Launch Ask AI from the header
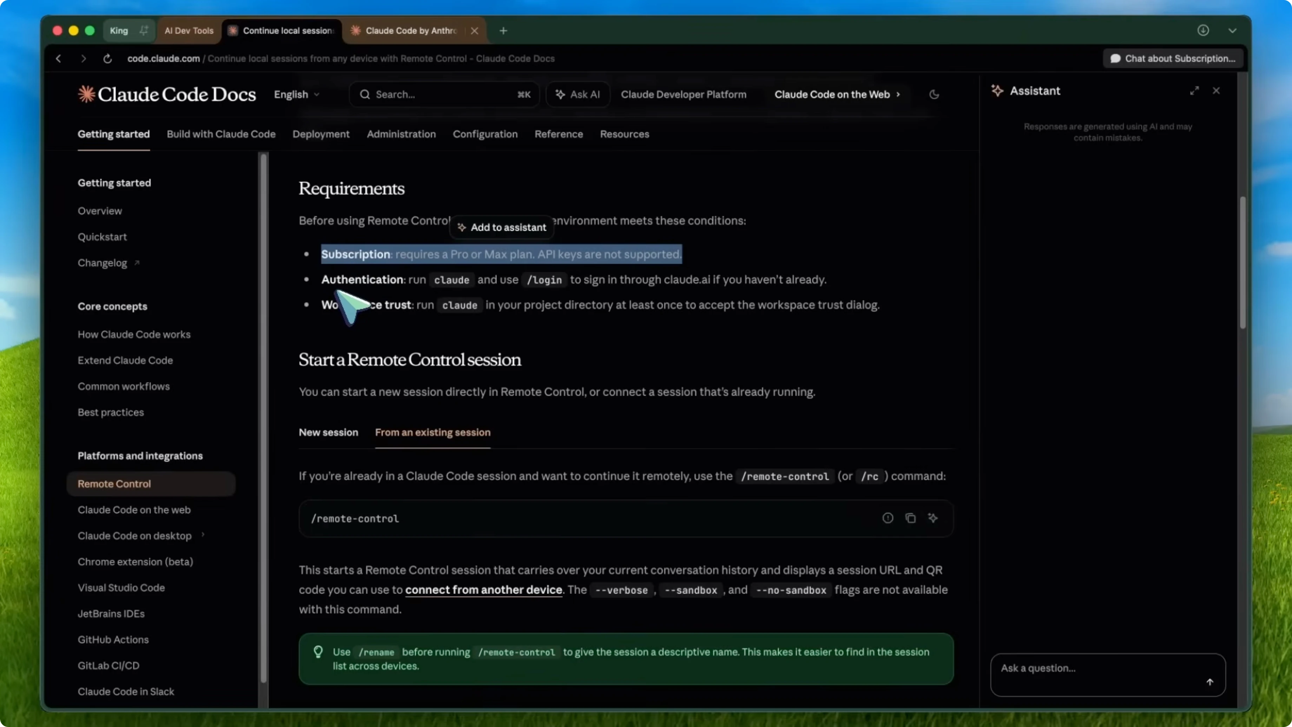The height and width of the screenshot is (727, 1292). [x=577, y=94]
